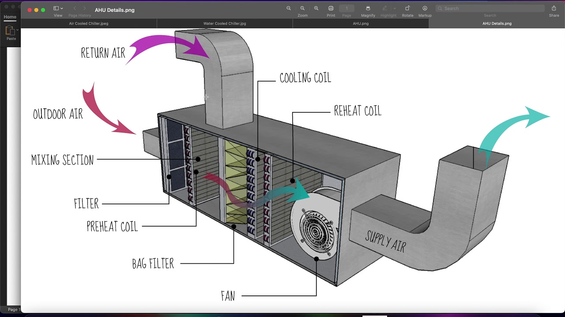
Task: Zoom out using the minus magnifier
Action: pyautogui.click(x=289, y=8)
